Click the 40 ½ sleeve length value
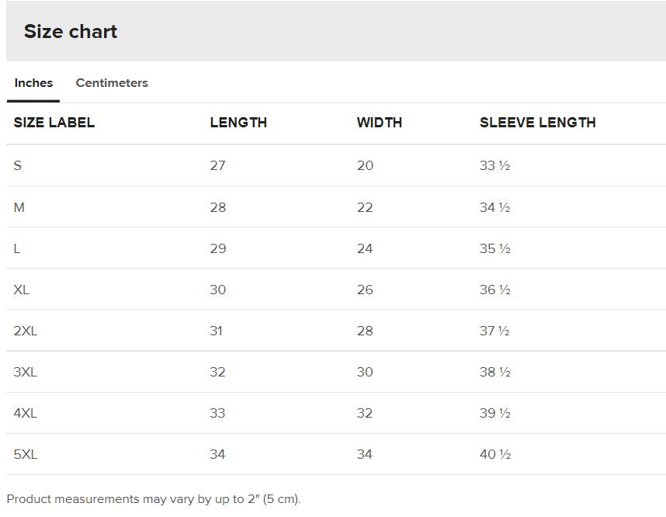Viewport: 666px width, 517px height. [x=495, y=454]
